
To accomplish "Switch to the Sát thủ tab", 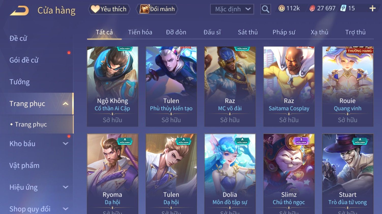I will (x=248, y=32).
